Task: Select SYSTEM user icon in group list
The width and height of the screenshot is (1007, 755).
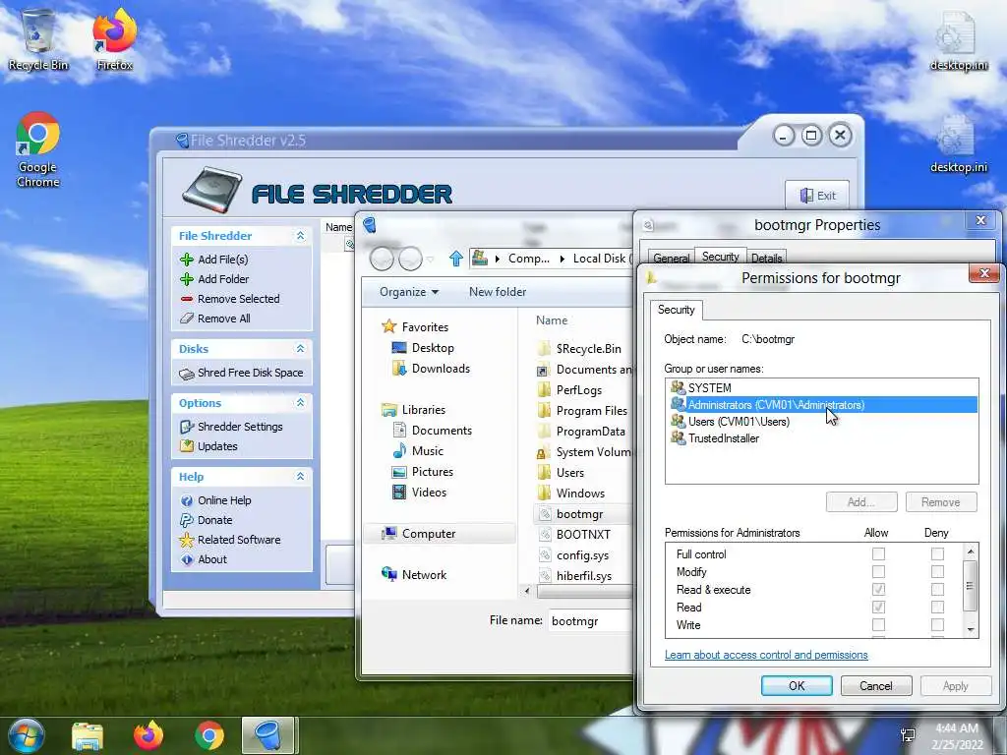Action: [679, 387]
